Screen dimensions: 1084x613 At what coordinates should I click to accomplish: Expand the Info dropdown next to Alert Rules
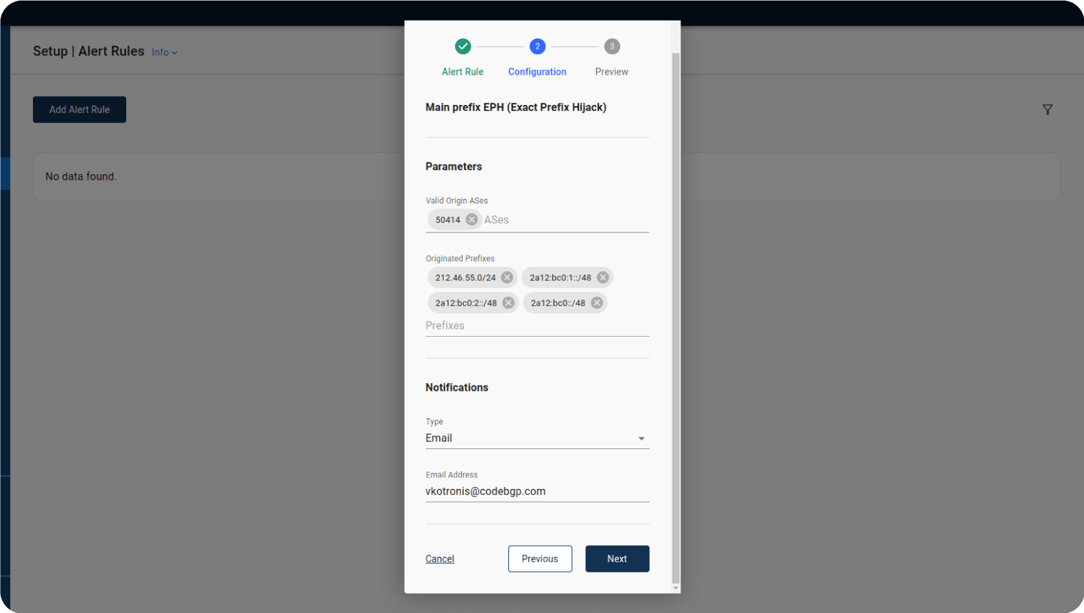click(165, 52)
